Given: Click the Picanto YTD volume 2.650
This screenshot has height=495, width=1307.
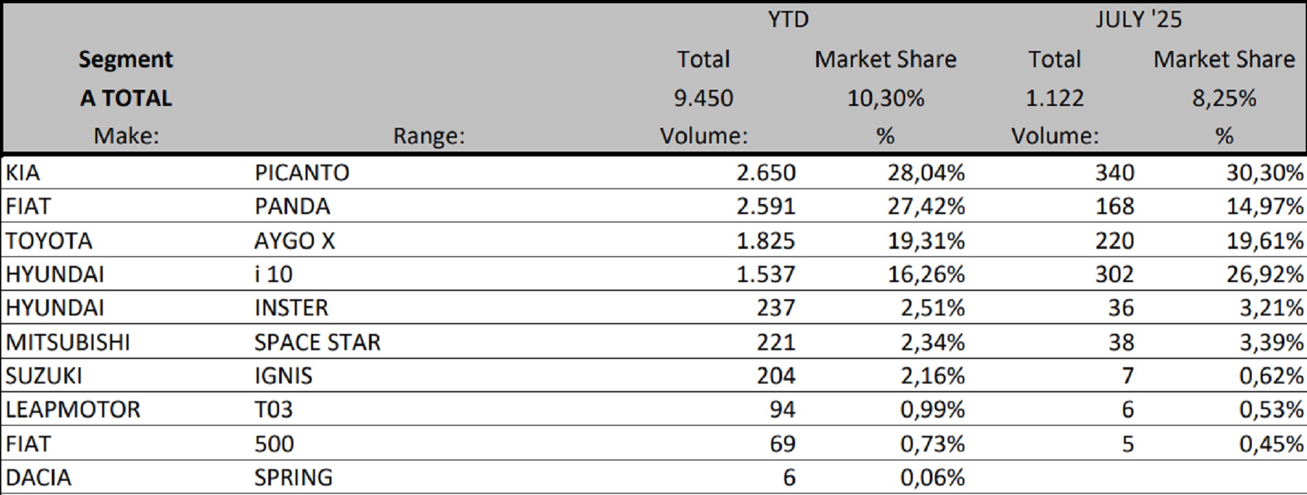Looking at the screenshot, I should (x=765, y=173).
